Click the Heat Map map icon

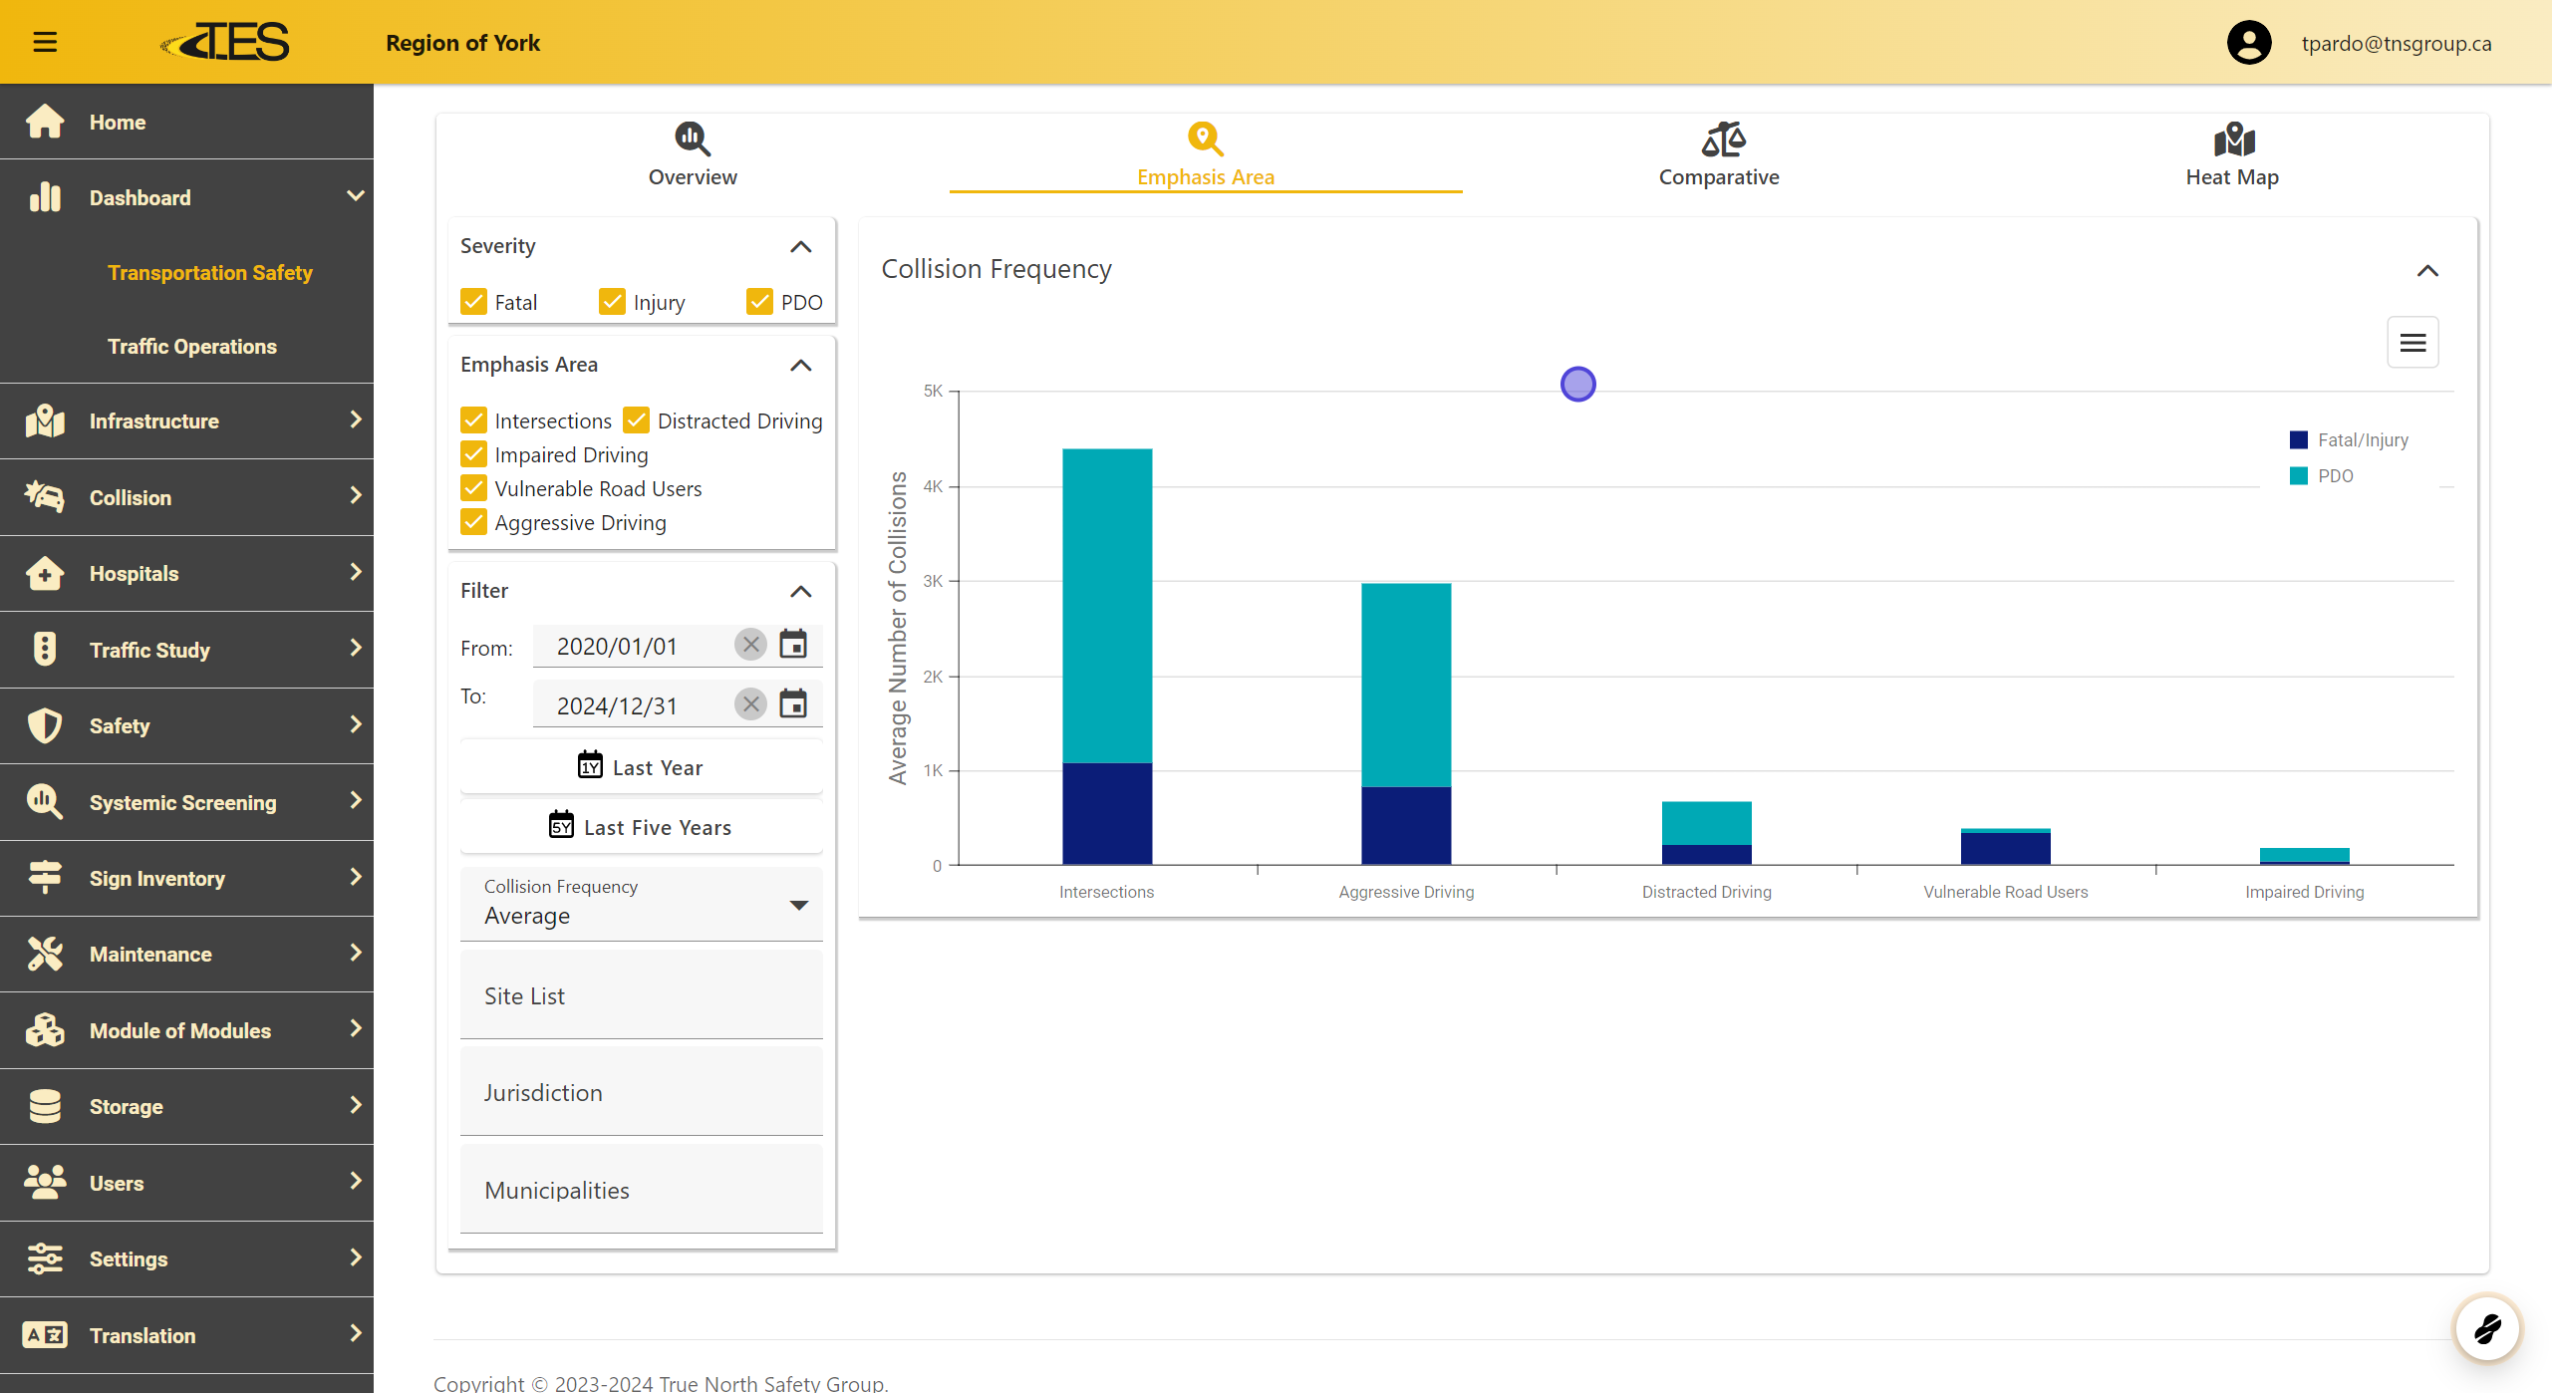[2233, 139]
